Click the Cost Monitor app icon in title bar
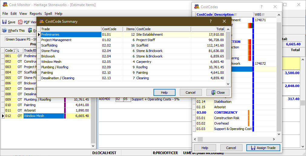Screen dimensions: 306x156 [x=5, y=5]
